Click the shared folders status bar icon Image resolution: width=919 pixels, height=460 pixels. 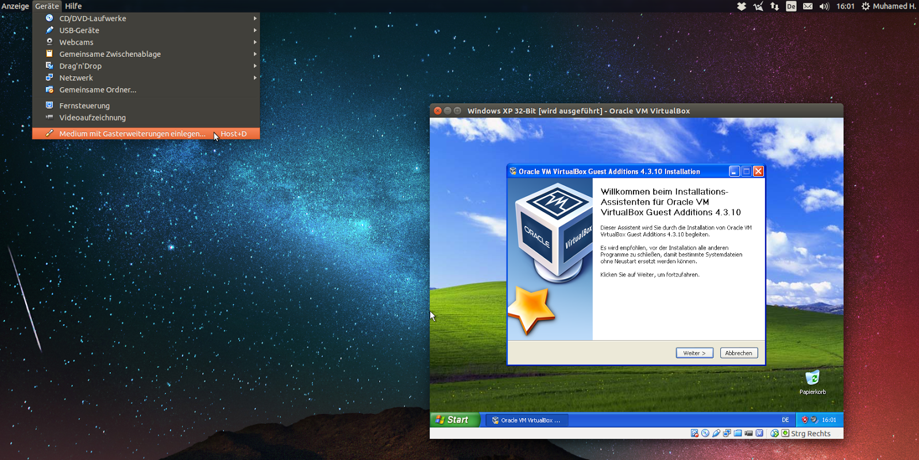pyautogui.click(x=737, y=433)
